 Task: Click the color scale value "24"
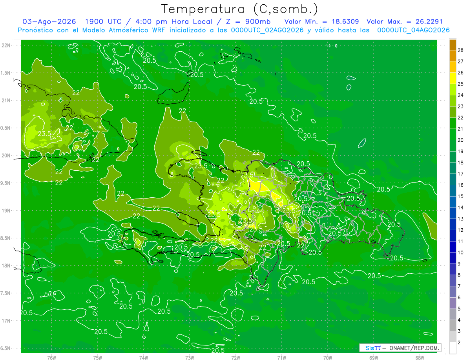point(461,95)
